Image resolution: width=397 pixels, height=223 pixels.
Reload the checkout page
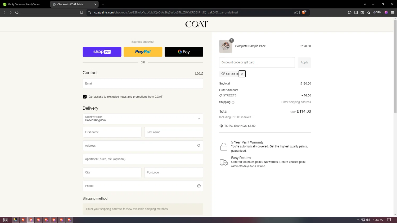[x=17, y=12]
